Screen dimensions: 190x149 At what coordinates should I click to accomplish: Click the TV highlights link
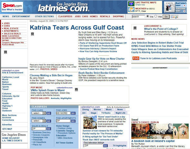tap(120, 146)
